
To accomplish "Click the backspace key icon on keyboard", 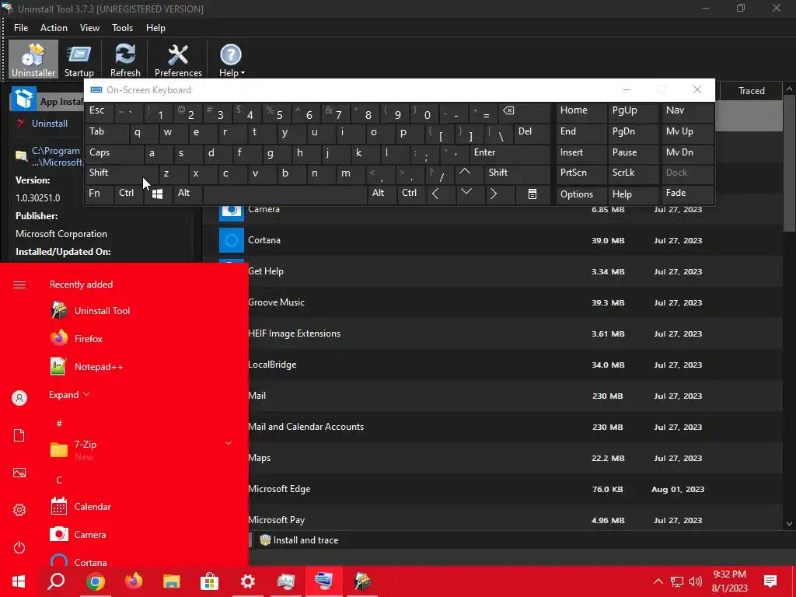I will point(526,113).
